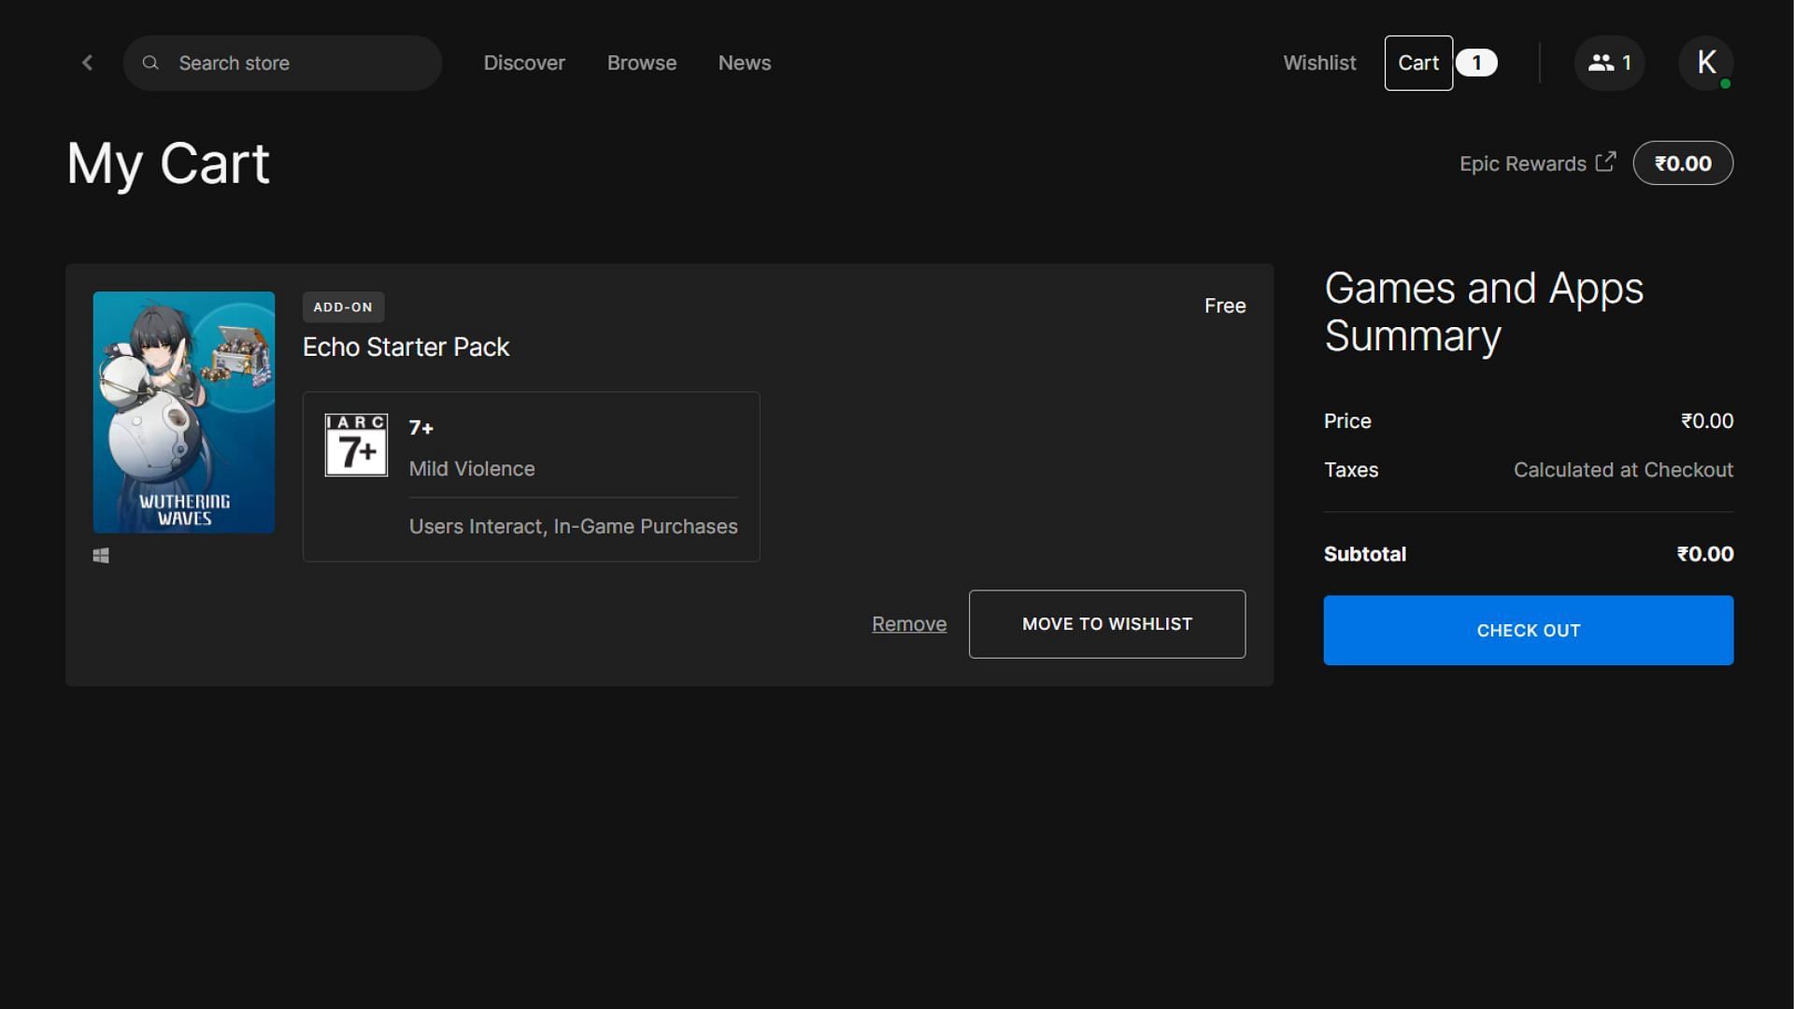Open the Cart button
This screenshot has width=1794, height=1009.
pos(1418,63)
